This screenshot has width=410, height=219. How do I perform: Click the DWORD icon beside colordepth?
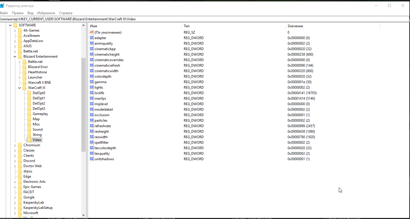(x=92, y=76)
